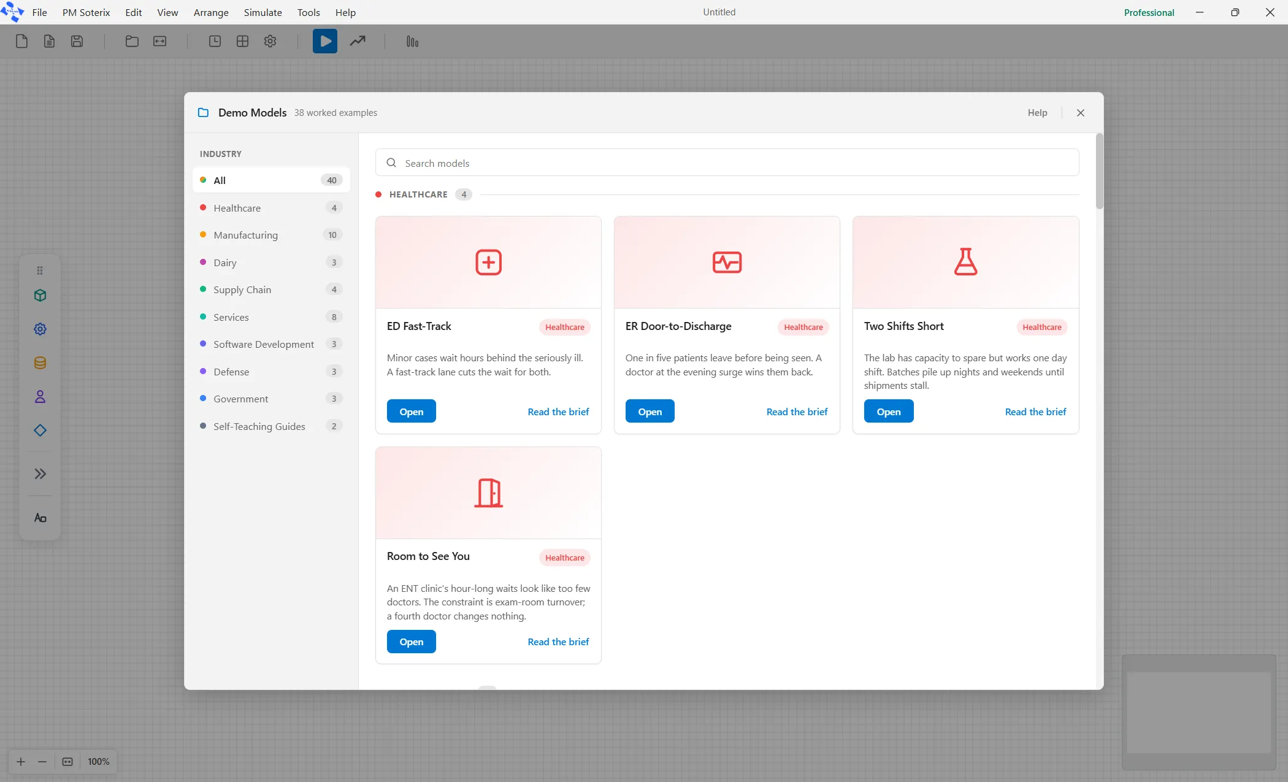Click the fit-to-screen zoom icon
Image resolution: width=1288 pixels, height=782 pixels.
pos(67,762)
